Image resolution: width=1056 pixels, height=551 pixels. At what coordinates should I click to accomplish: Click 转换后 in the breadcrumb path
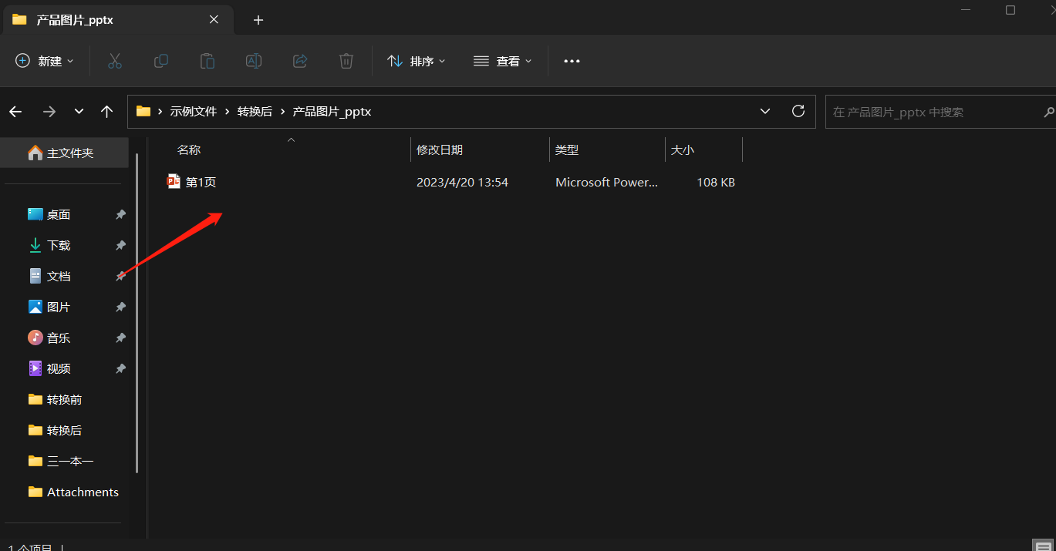[x=255, y=112]
